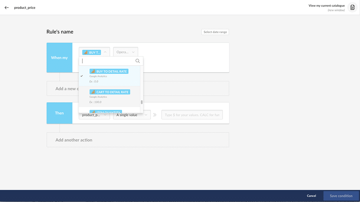Viewport: 360px width, 202px height.
Task: Click 'Ex : 100.0' example text
Action: tap(95, 102)
